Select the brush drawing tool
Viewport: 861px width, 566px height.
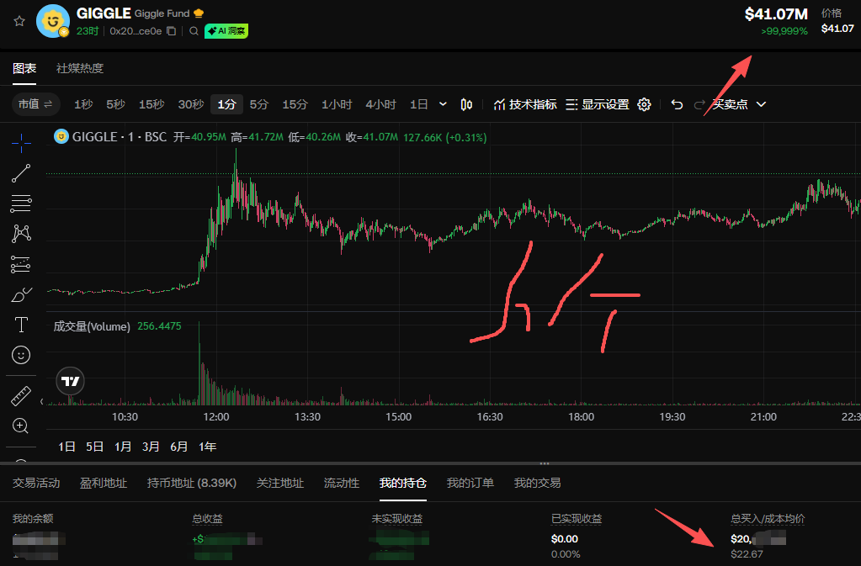click(x=21, y=295)
